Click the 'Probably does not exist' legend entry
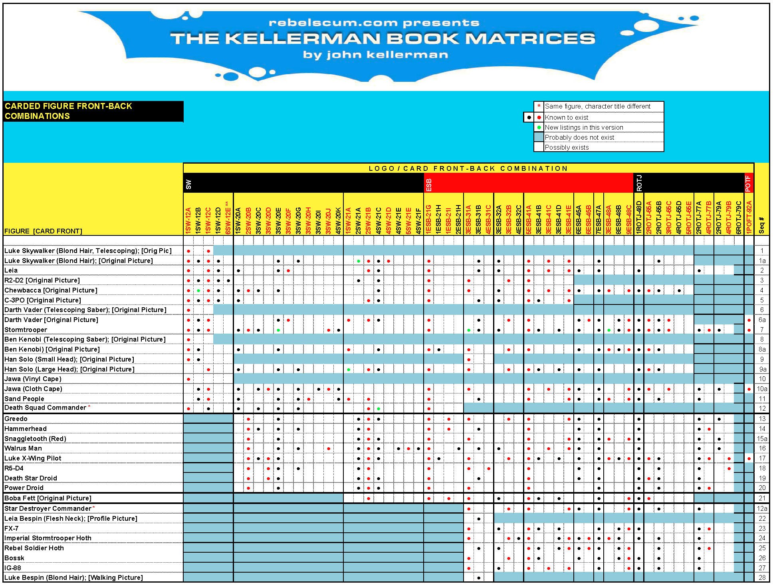 pyautogui.click(x=579, y=137)
